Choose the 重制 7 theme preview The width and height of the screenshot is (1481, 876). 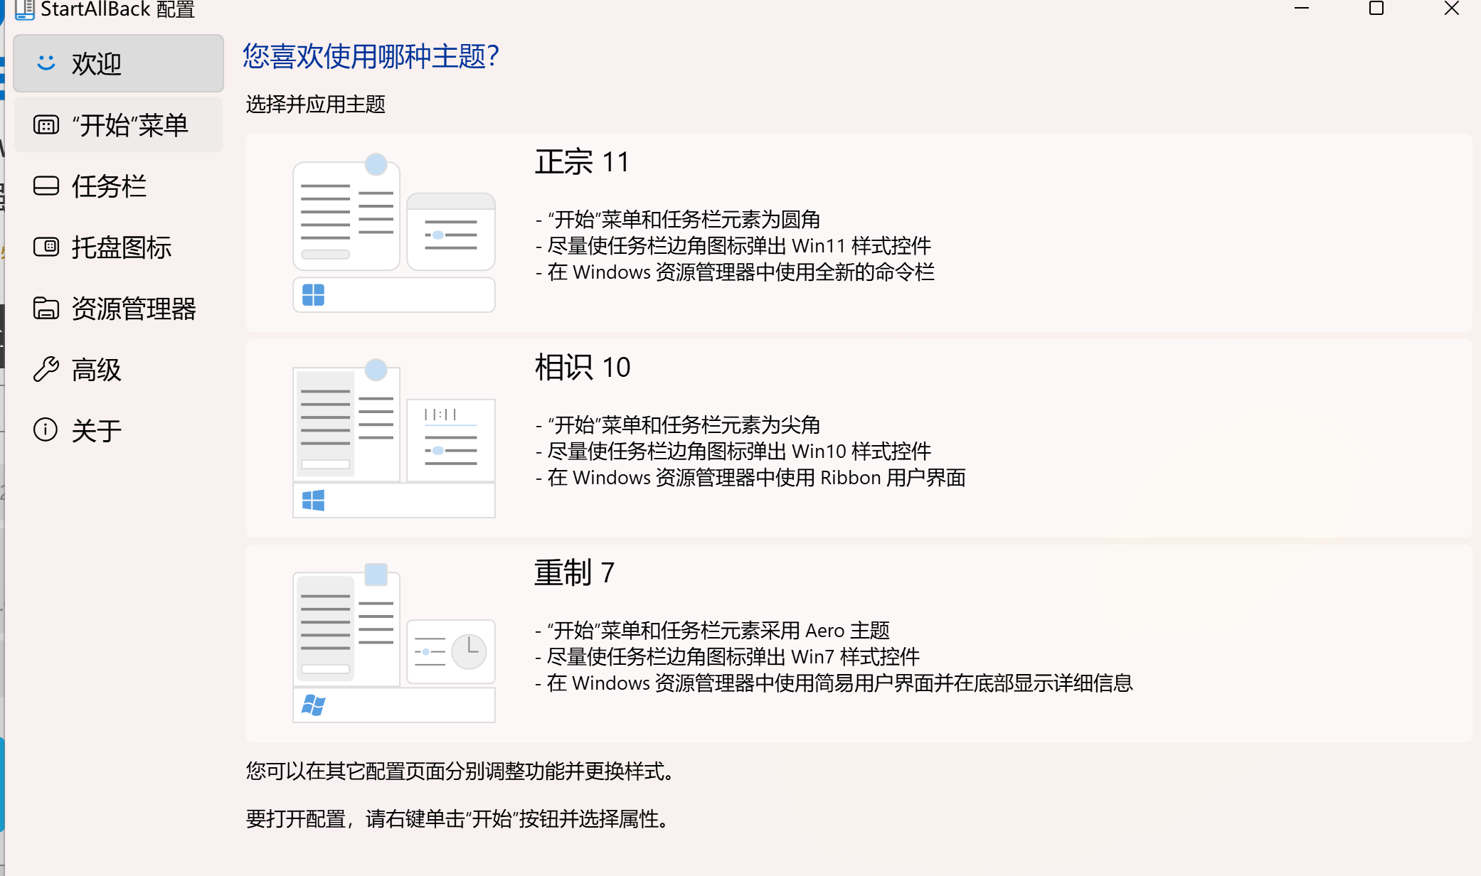[x=394, y=643]
